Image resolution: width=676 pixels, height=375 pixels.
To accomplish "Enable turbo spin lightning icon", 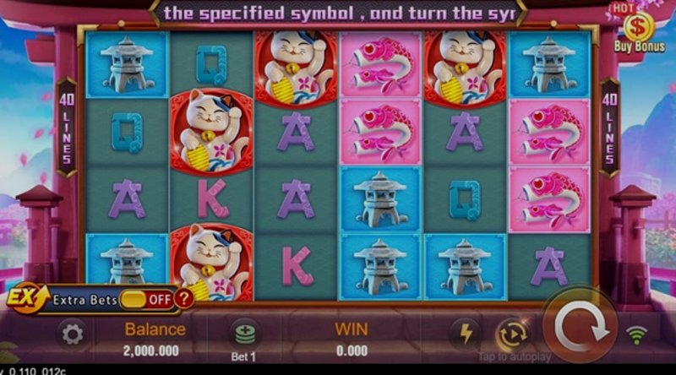I will coord(466,333).
